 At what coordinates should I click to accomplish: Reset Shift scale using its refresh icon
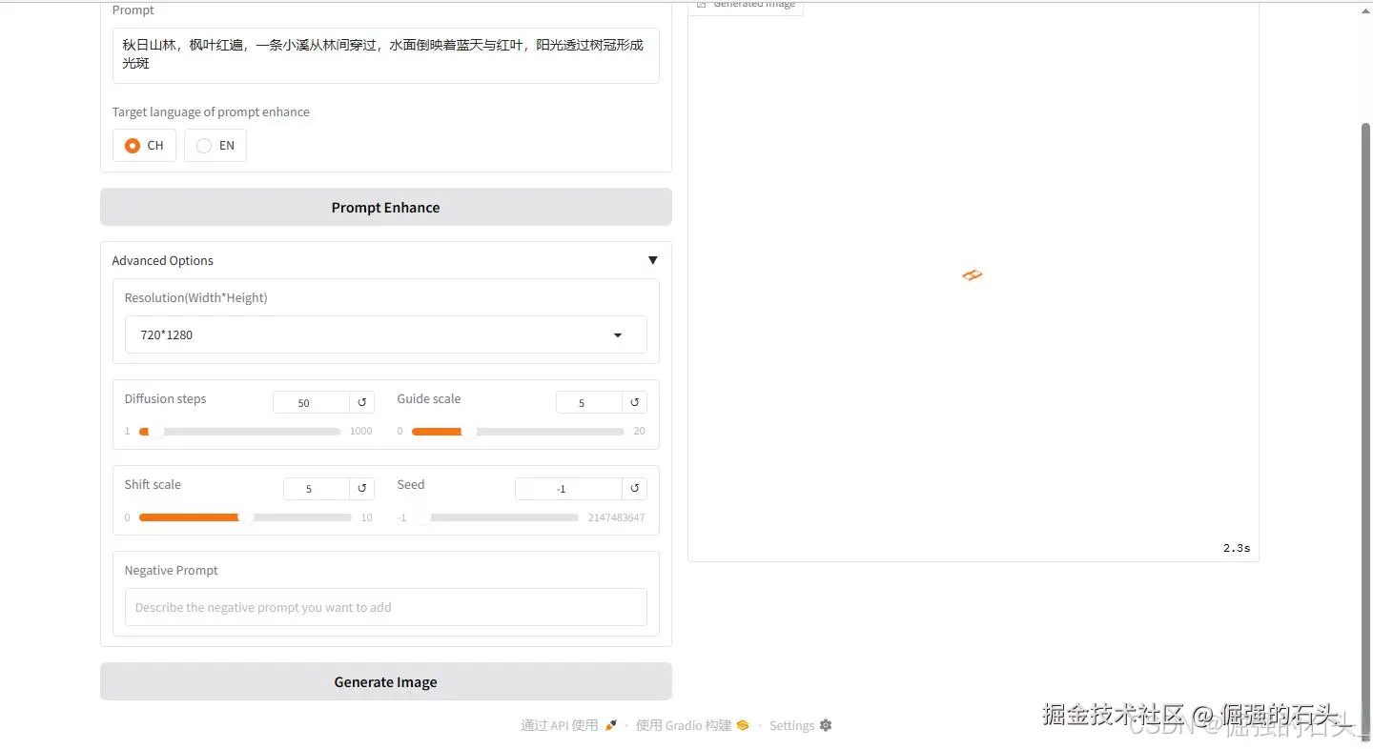361,488
